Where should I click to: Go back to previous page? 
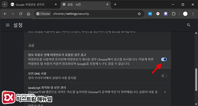tap(5, 14)
